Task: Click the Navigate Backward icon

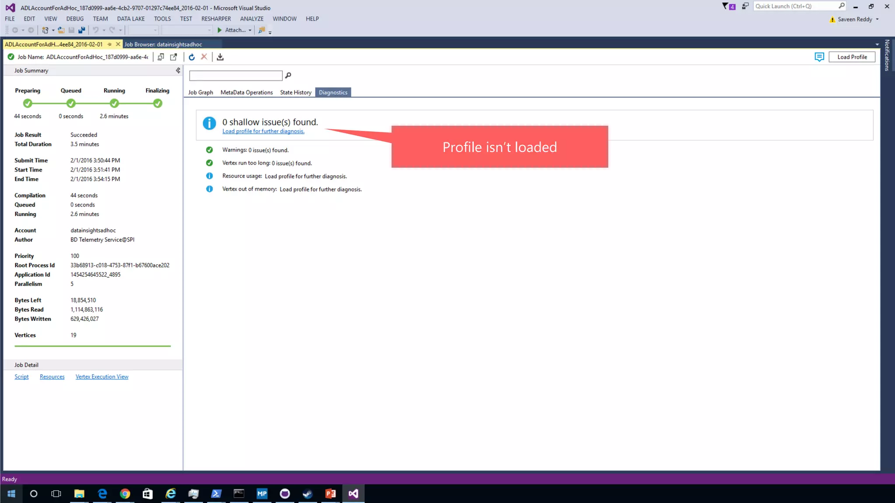Action: point(15,30)
